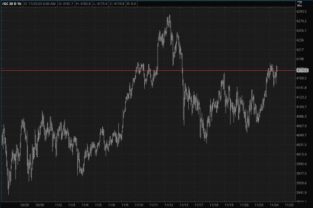This screenshot has height=208, width=313.
Task: Click the 11/20 date on time axis
Action: (x=245, y=205)
